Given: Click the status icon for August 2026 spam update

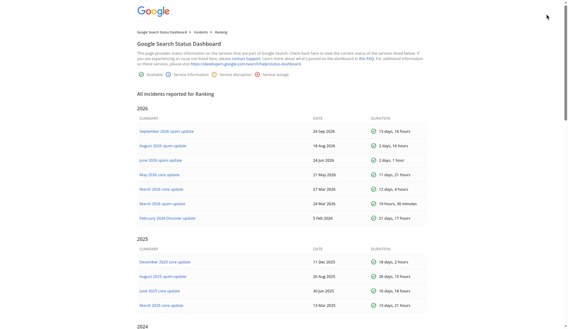Looking at the screenshot, I should tap(374, 146).
